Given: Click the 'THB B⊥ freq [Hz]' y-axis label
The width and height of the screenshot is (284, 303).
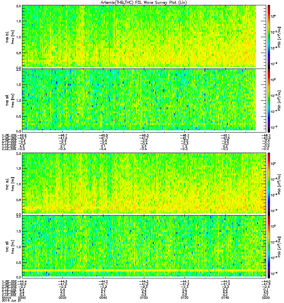Looking at the screenshot, I should point(10,37).
